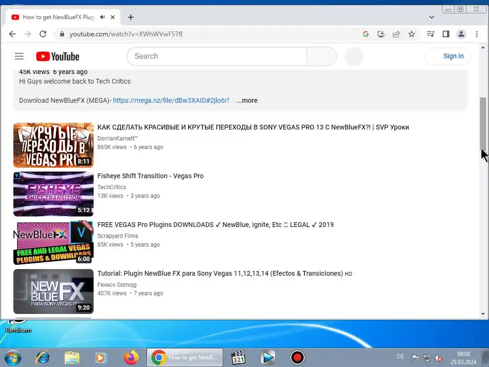The width and height of the screenshot is (489, 367).
Task: Install app via the address bar icon
Action: 381,34
